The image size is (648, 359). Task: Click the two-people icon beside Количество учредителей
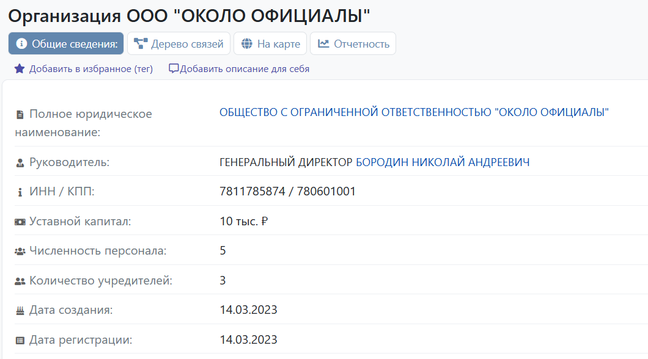(x=20, y=281)
